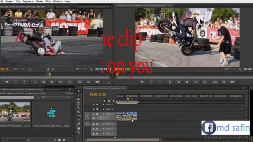Select the Razor tool
253x142 pixels.
pyautogui.click(x=79, y=112)
